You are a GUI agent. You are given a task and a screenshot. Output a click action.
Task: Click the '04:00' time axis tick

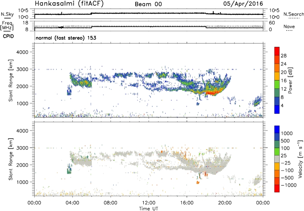click(72, 203)
